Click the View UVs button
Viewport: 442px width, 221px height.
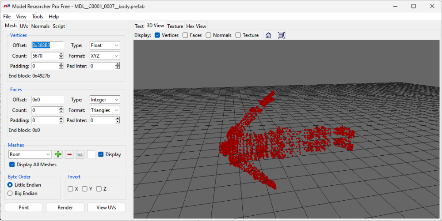pos(106,207)
